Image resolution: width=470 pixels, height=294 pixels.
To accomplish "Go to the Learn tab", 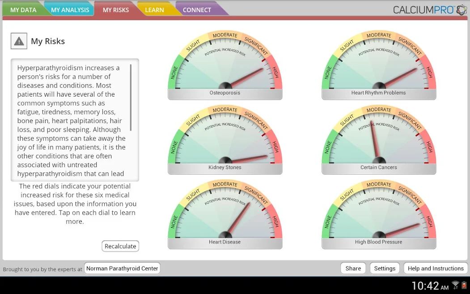I will (154, 10).
